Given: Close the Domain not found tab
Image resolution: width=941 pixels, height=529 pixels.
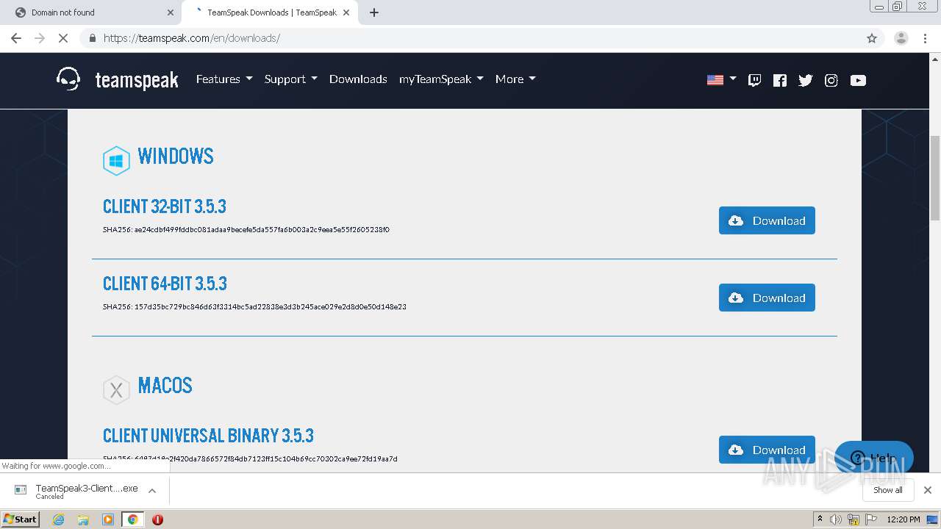Looking at the screenshot, I should click(x=171, y=12).
